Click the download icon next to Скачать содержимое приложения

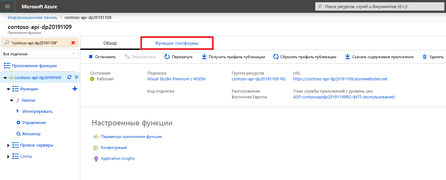pyautogui.click(x=348, y=57)
